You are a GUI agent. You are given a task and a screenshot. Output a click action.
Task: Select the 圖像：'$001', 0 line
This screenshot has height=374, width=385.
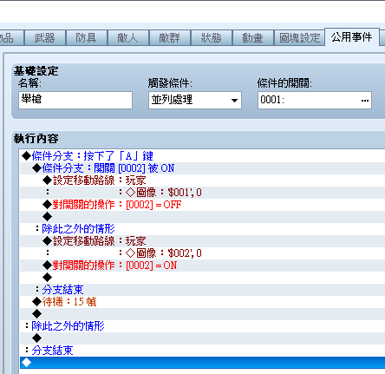coord(202,193)
